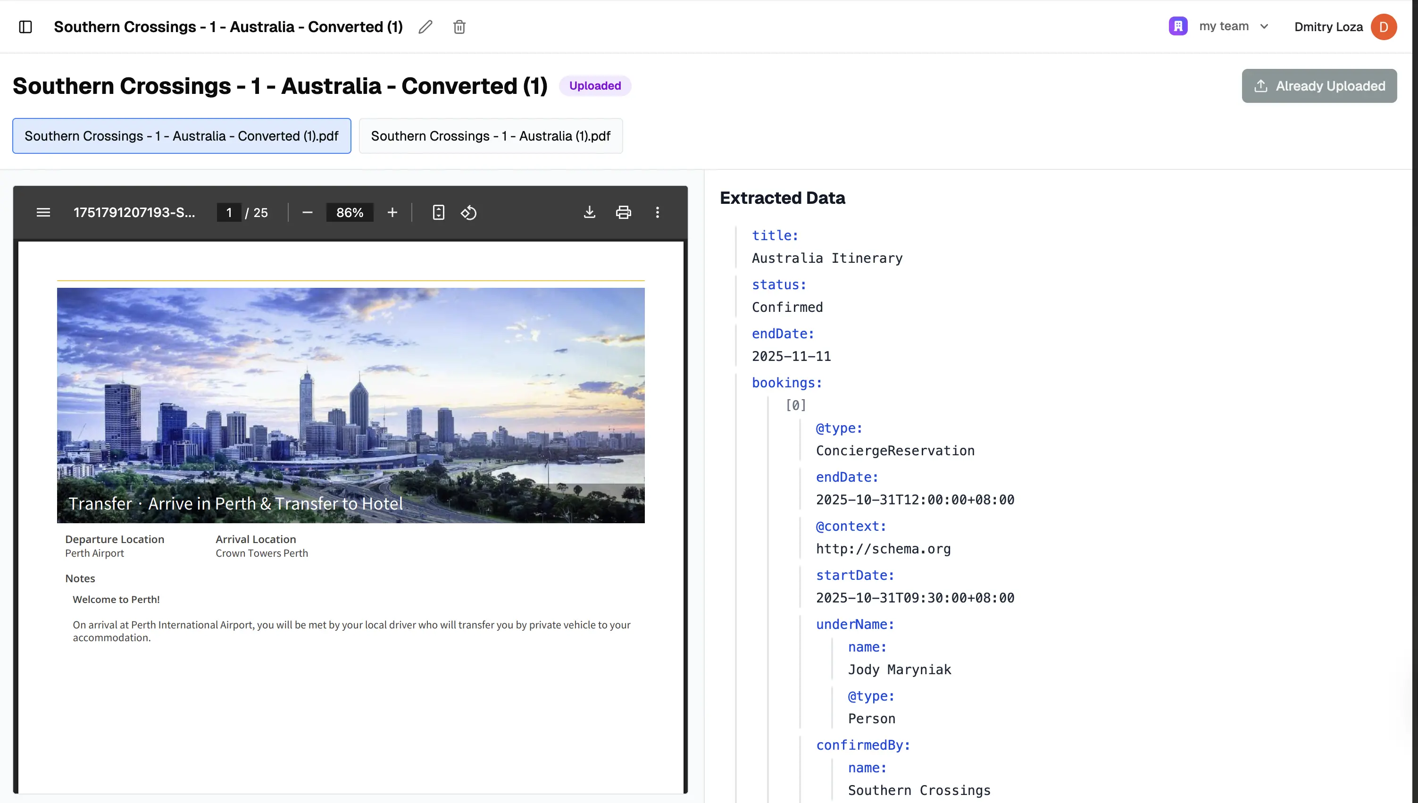
Task: Click the fit to page icon
Action: (438, 212)
